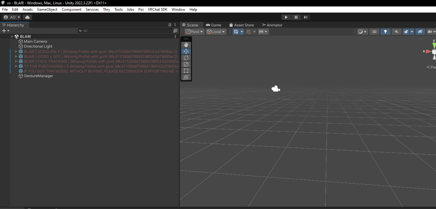
Task: Open the VRChat SDK menu
Action: pyautogui.click(x=157, y=10)
